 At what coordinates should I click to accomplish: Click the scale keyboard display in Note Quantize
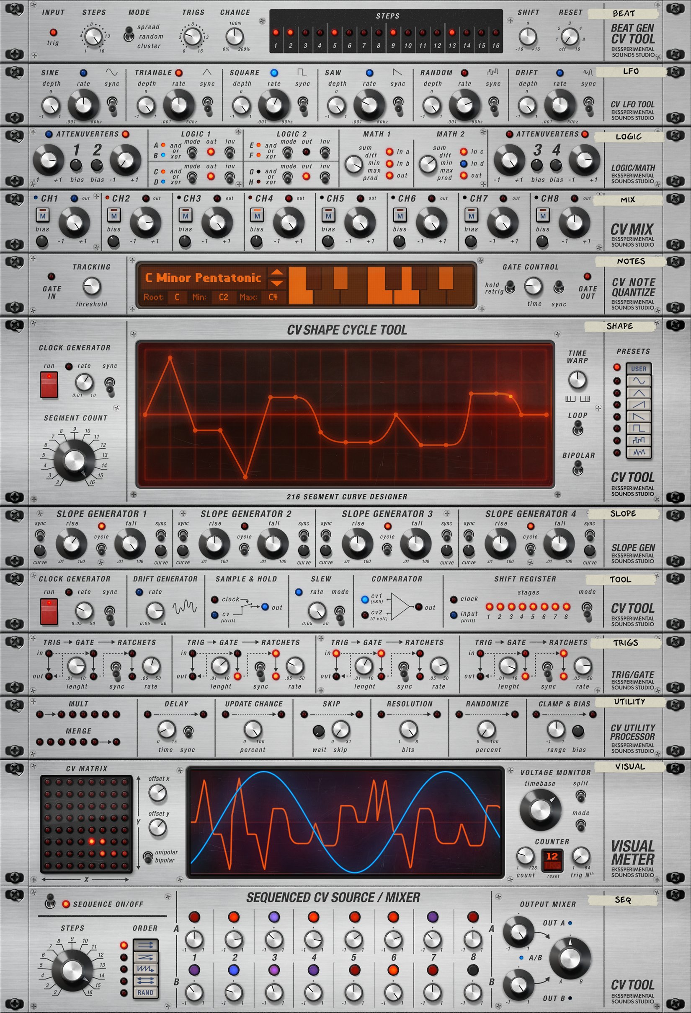(x=381, y=285)
